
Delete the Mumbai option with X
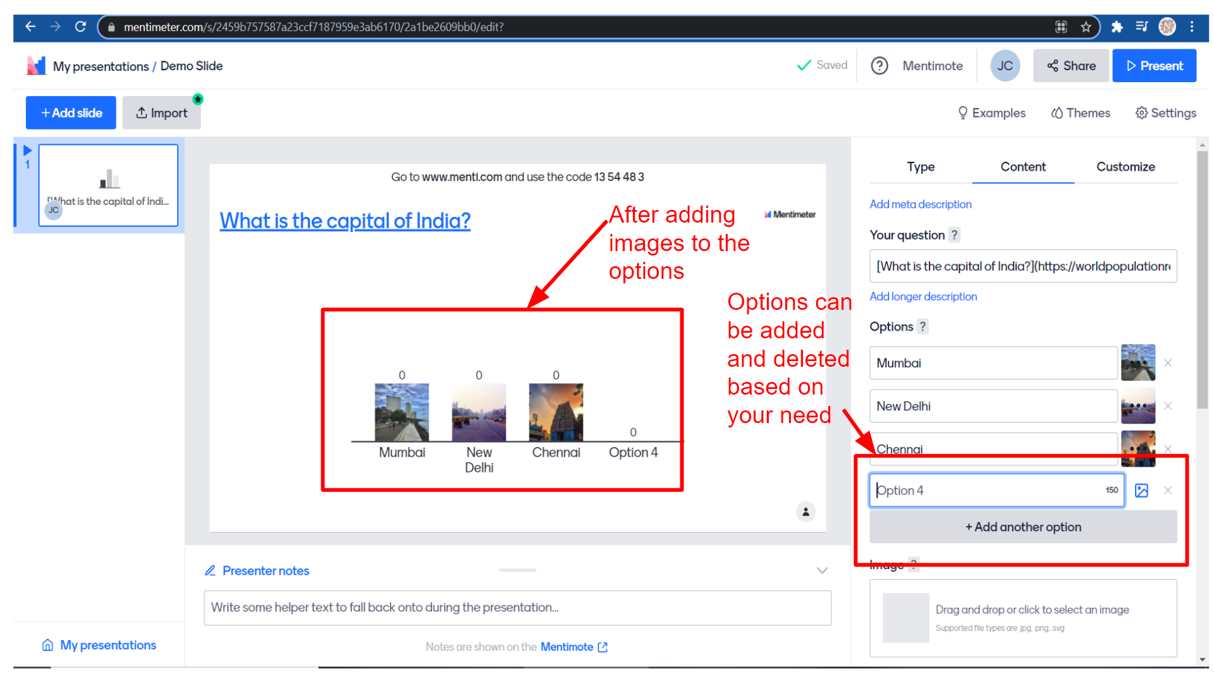(1168, 363)
